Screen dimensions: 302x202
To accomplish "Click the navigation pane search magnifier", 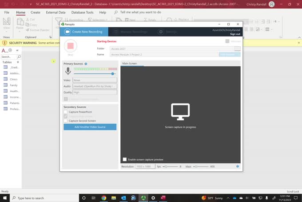I will [x=19, y=57].
